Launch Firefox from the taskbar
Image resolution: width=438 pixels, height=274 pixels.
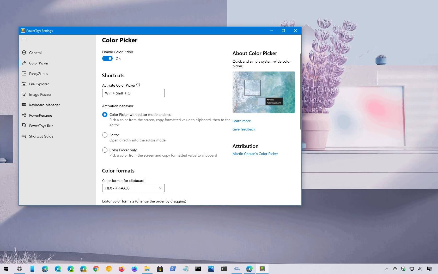click(x=121, y=269)
